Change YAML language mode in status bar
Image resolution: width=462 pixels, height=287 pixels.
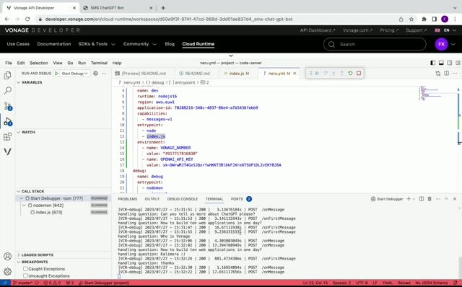(x=387, y=283)
